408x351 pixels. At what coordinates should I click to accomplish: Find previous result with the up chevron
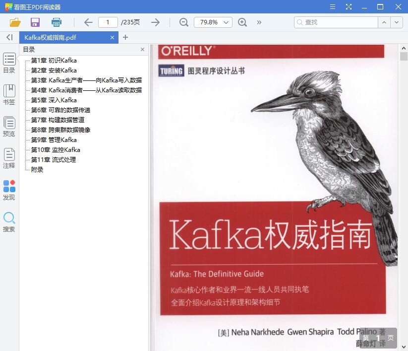pos(384,22)
